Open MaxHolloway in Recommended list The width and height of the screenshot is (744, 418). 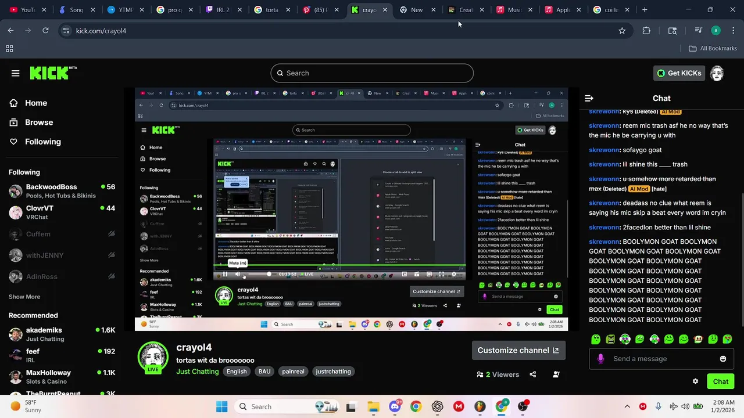click(x=61, y=377)
